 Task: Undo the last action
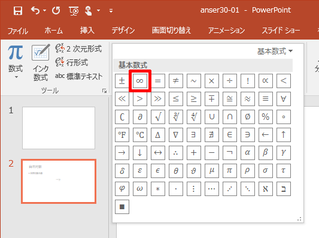[x=35, y=10]
